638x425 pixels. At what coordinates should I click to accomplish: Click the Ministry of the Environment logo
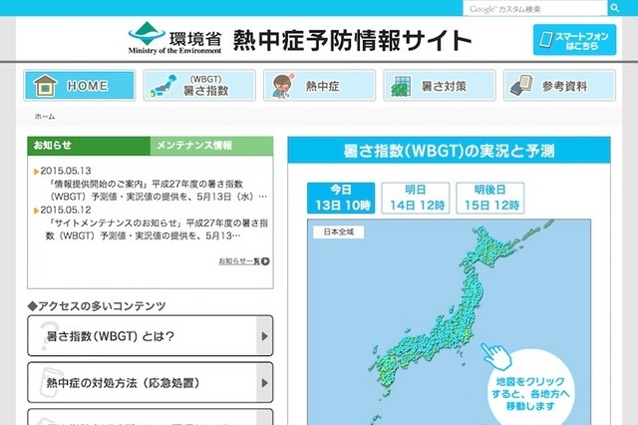[x=174, y=38]
